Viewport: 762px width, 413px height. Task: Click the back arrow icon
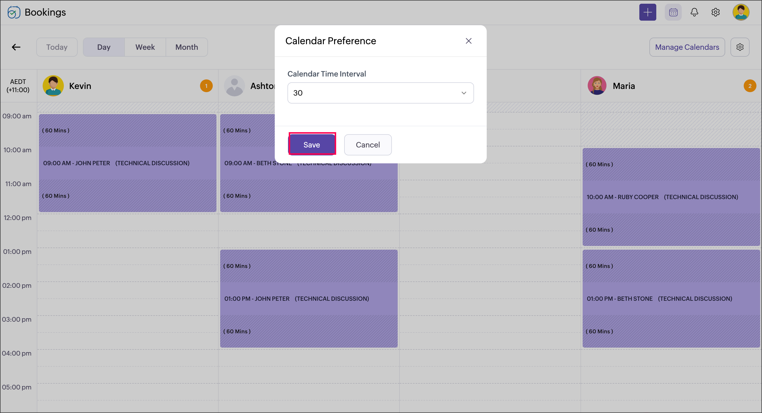[x=16, y=47]
